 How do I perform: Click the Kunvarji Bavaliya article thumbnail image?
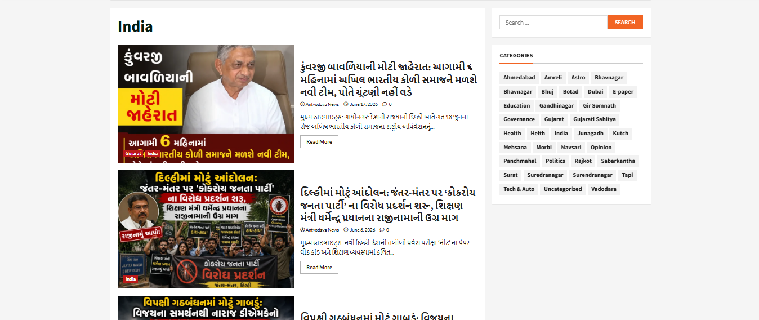click(206, 104)
